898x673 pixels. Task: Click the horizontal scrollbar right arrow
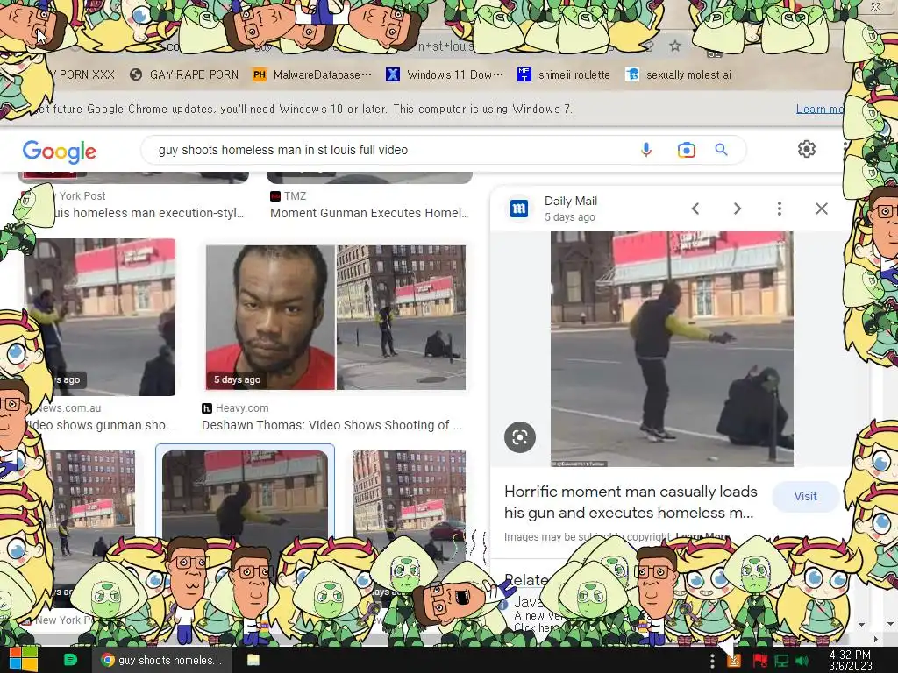[x=876, y=639]
